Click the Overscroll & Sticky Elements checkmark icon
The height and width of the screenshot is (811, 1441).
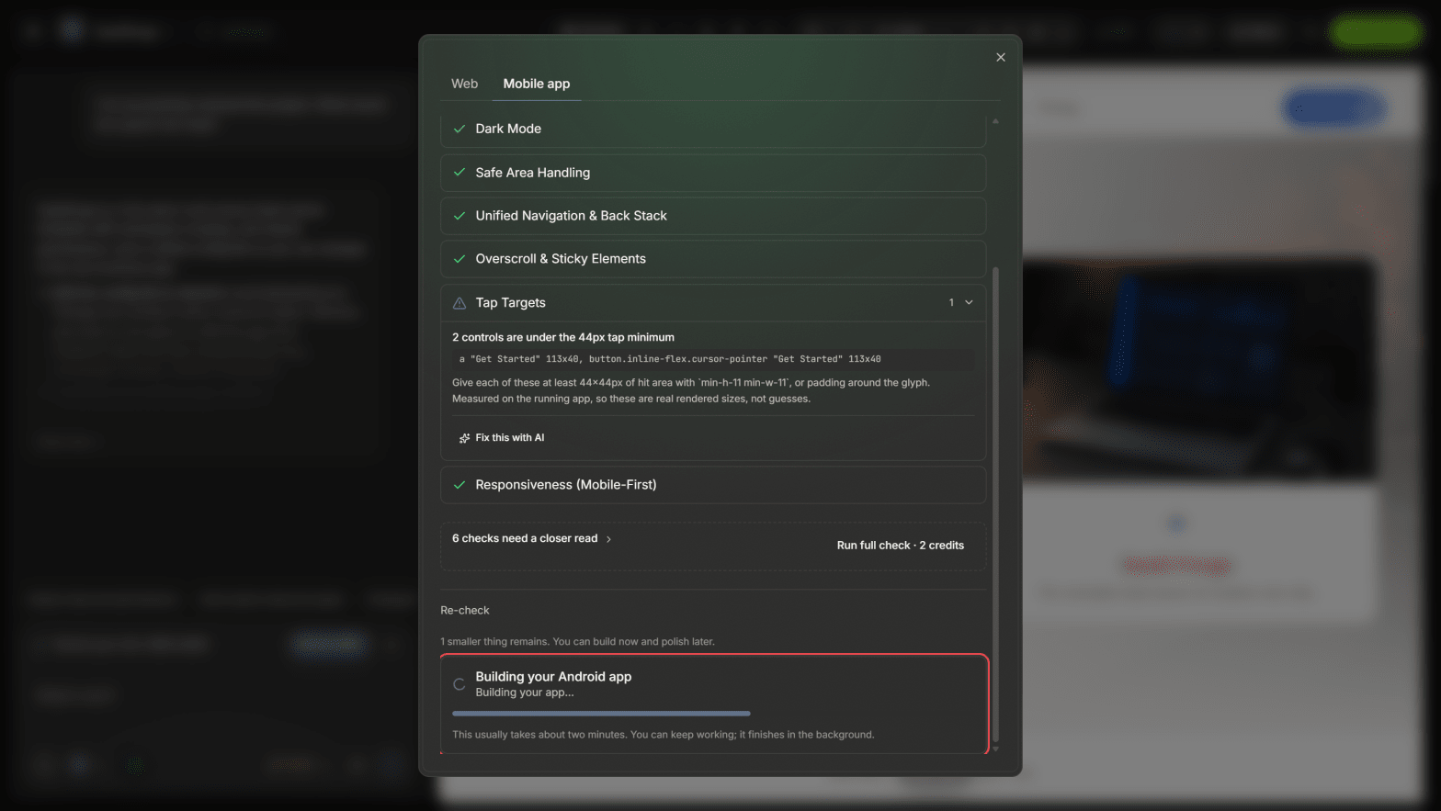(460, 259)
